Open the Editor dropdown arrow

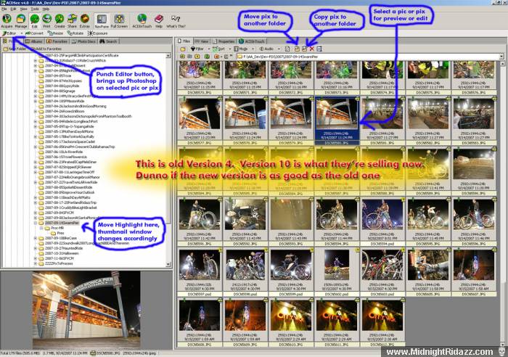[22, 33]
